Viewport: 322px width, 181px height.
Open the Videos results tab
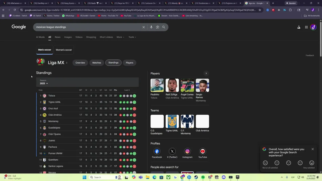coord(79,37)
